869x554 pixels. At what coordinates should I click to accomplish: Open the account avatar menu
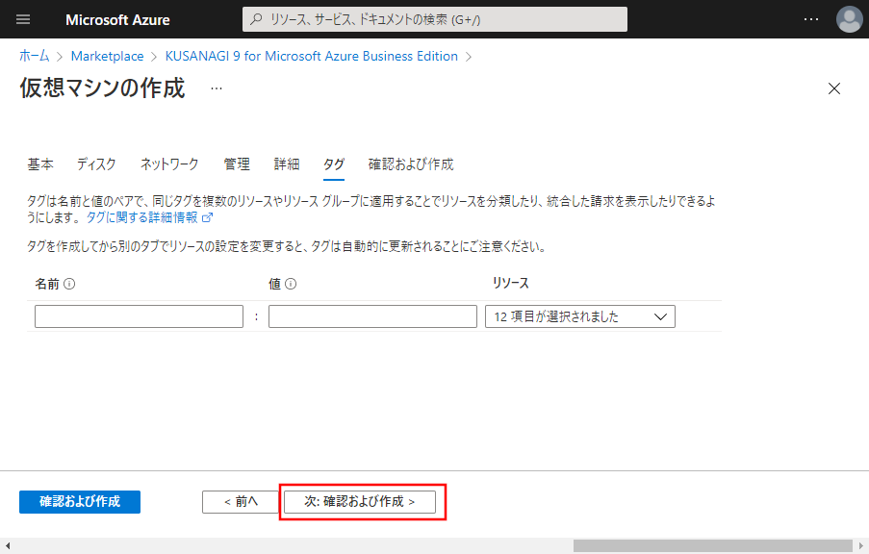coord(849,19)
